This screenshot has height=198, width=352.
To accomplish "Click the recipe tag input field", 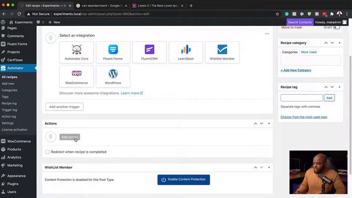I will coord(301,98).
